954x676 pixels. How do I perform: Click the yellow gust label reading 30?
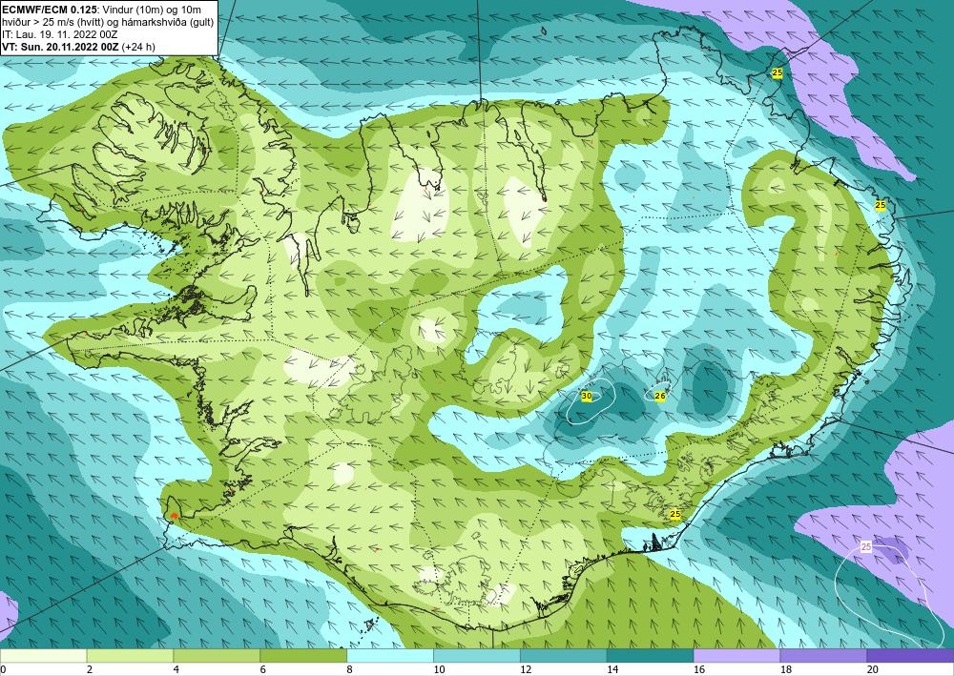(587, 396)
